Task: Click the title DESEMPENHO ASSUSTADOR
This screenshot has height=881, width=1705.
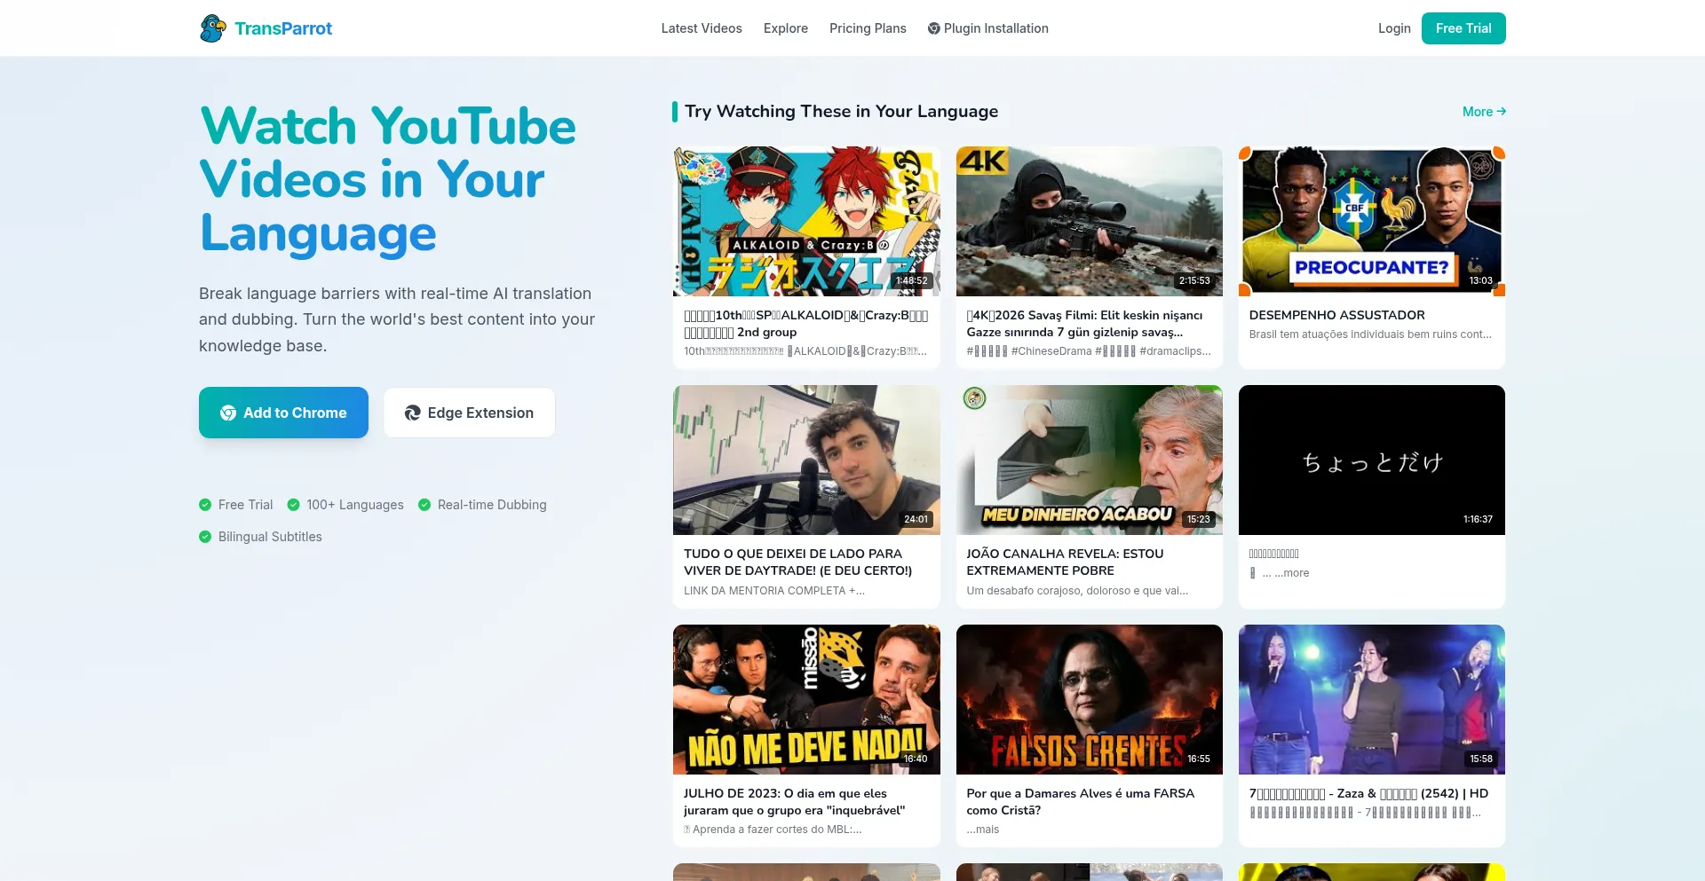Action: 1336,315
